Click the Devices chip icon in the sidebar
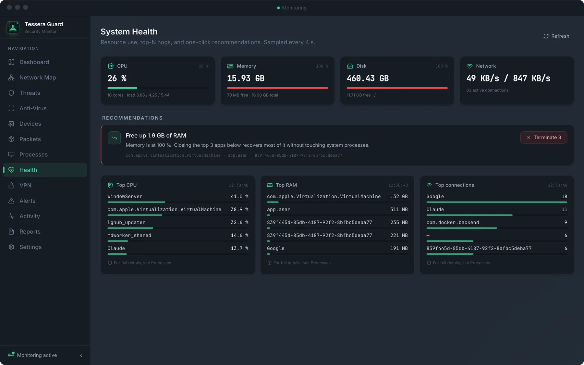584x365 pixels. click(x=11, y=124)
